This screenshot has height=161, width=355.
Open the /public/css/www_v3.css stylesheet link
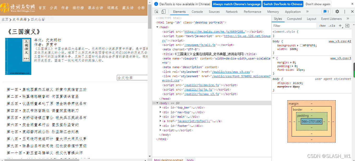click(x=231, y=72)
